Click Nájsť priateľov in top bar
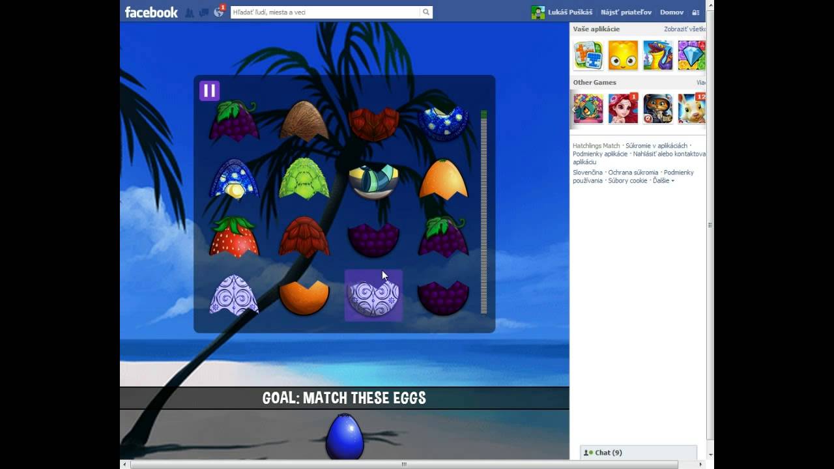Image resolution: width=834 pixels, height=469 pixels. [626, 12]
